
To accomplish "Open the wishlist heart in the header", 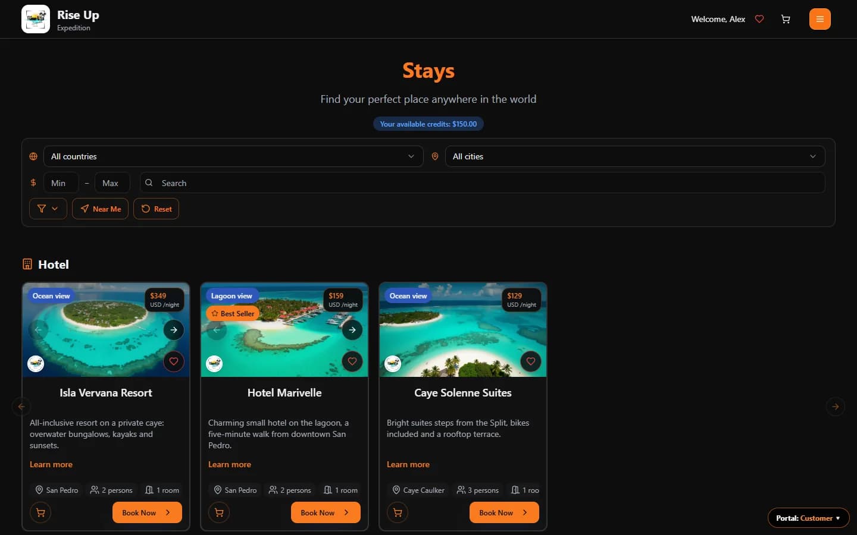I will (x=759, y=19).
